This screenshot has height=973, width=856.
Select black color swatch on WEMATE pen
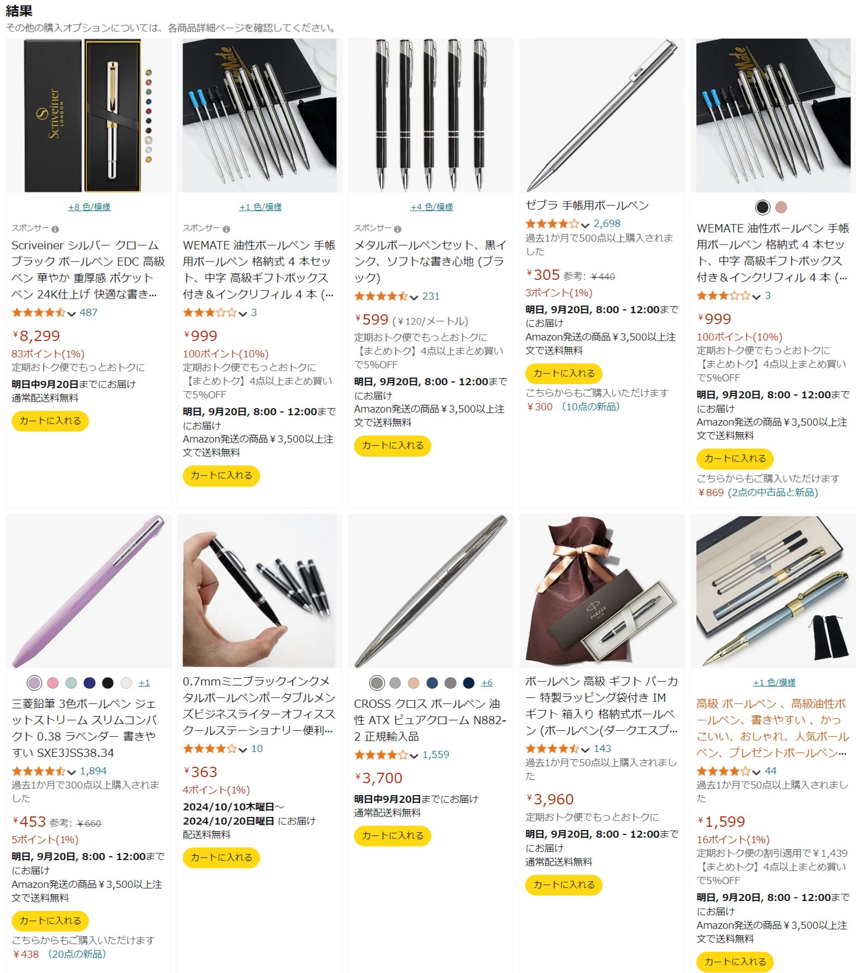tap(762, 207)
